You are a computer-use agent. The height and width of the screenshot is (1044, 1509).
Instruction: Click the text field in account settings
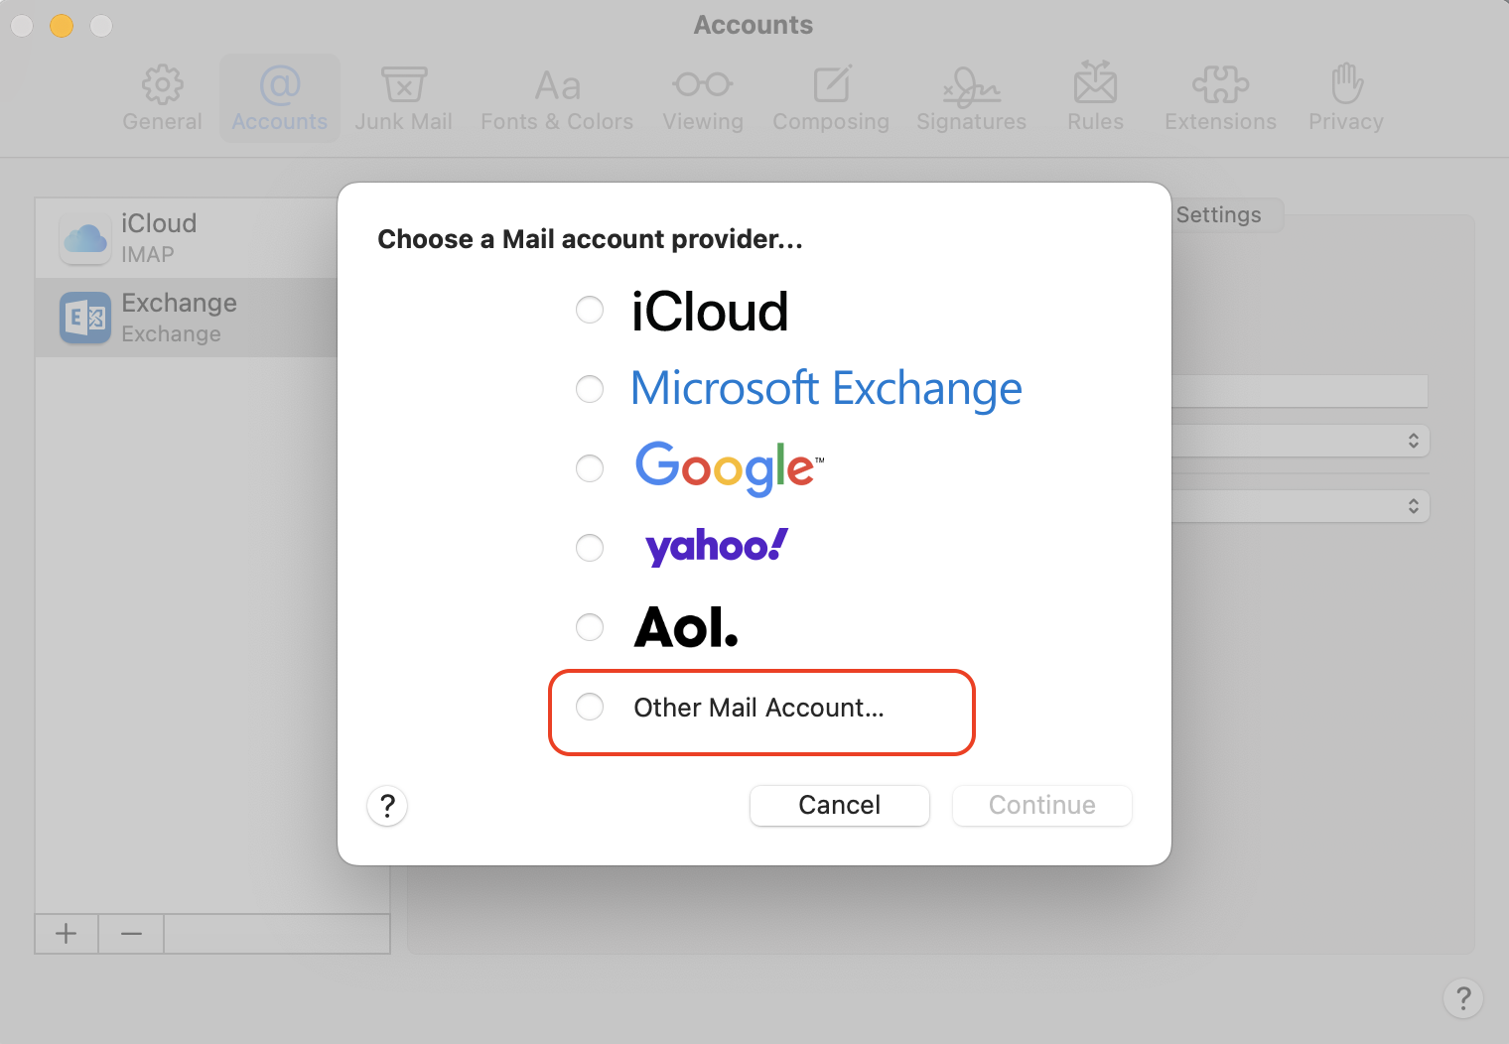pyautogui.click(x=1300, y=391)
